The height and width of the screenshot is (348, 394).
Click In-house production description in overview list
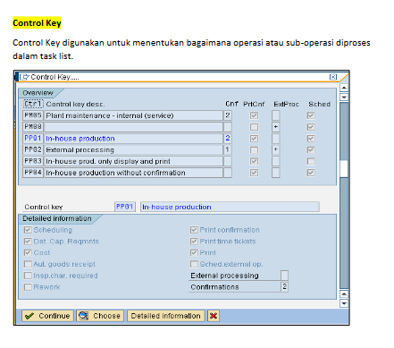(133, 138)
